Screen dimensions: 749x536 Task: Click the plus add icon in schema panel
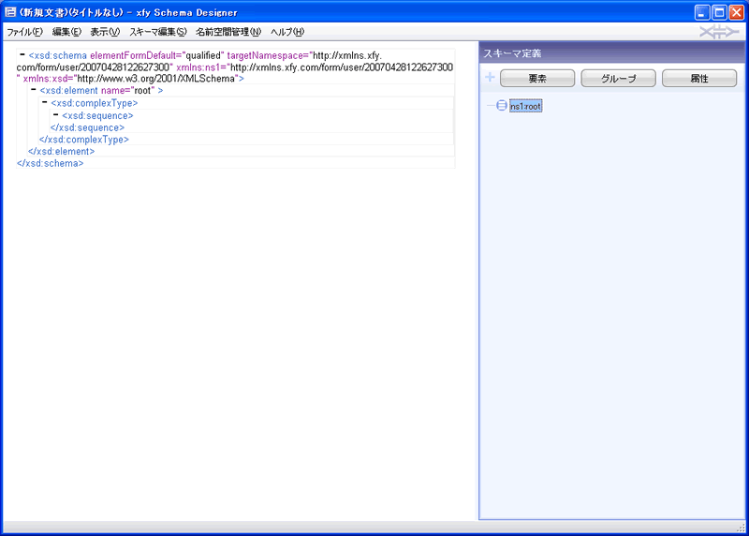click(x=490, y=78)
